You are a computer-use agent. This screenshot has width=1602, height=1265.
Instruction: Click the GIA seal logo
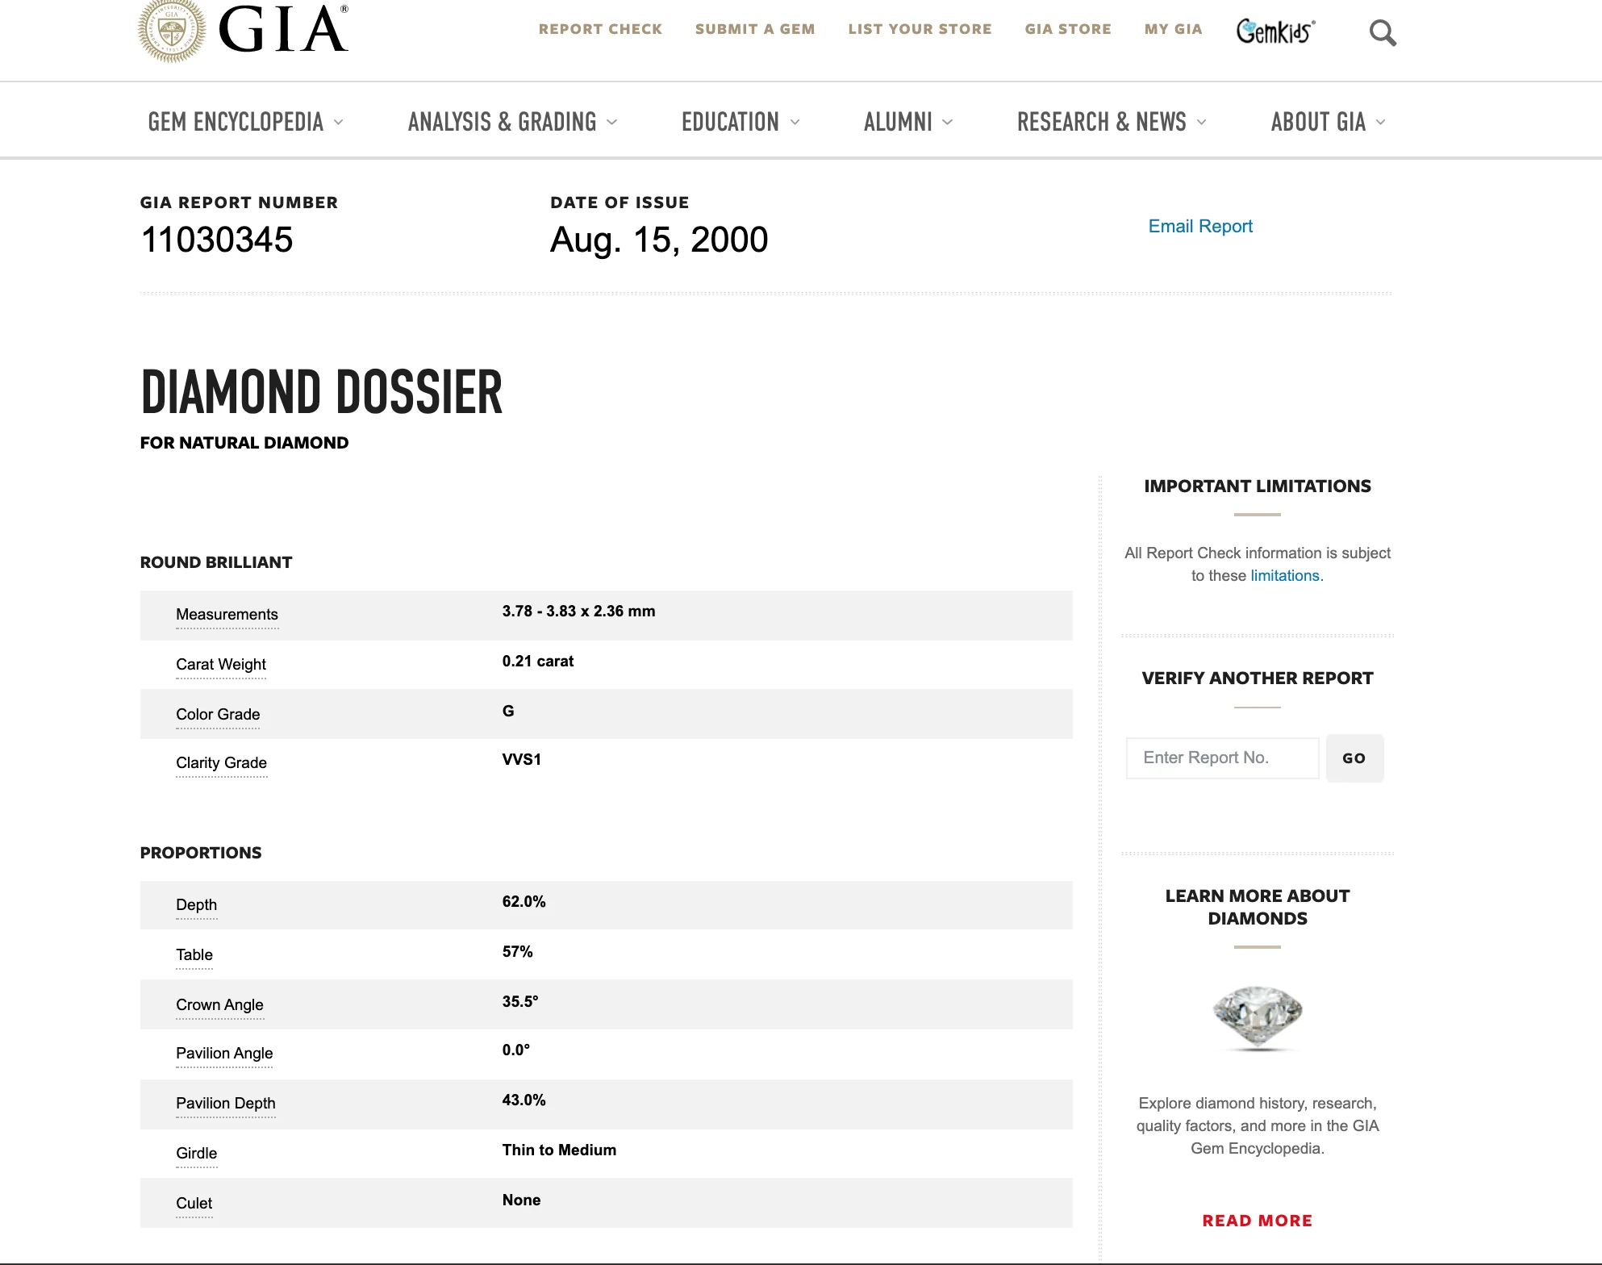pos(171,31)
